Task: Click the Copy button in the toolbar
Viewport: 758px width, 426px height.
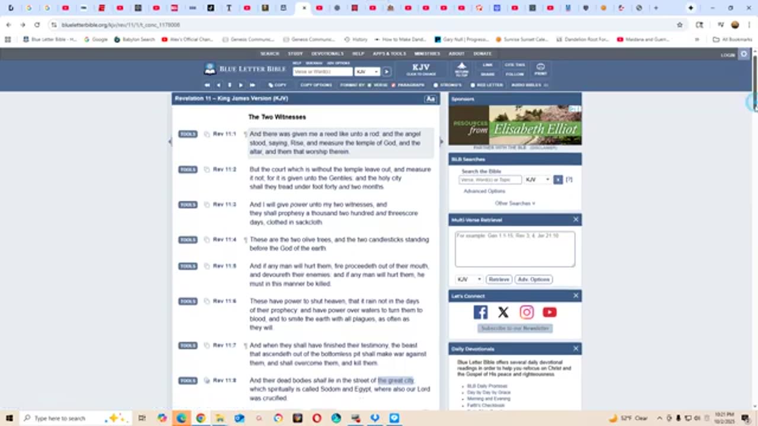Action: pyautogui.click(x=277, y=85)
